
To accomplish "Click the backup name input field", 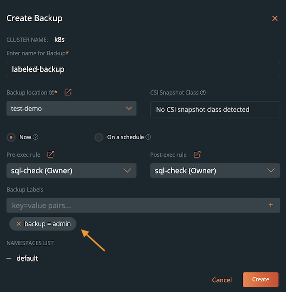I will [x=143, y=69].
